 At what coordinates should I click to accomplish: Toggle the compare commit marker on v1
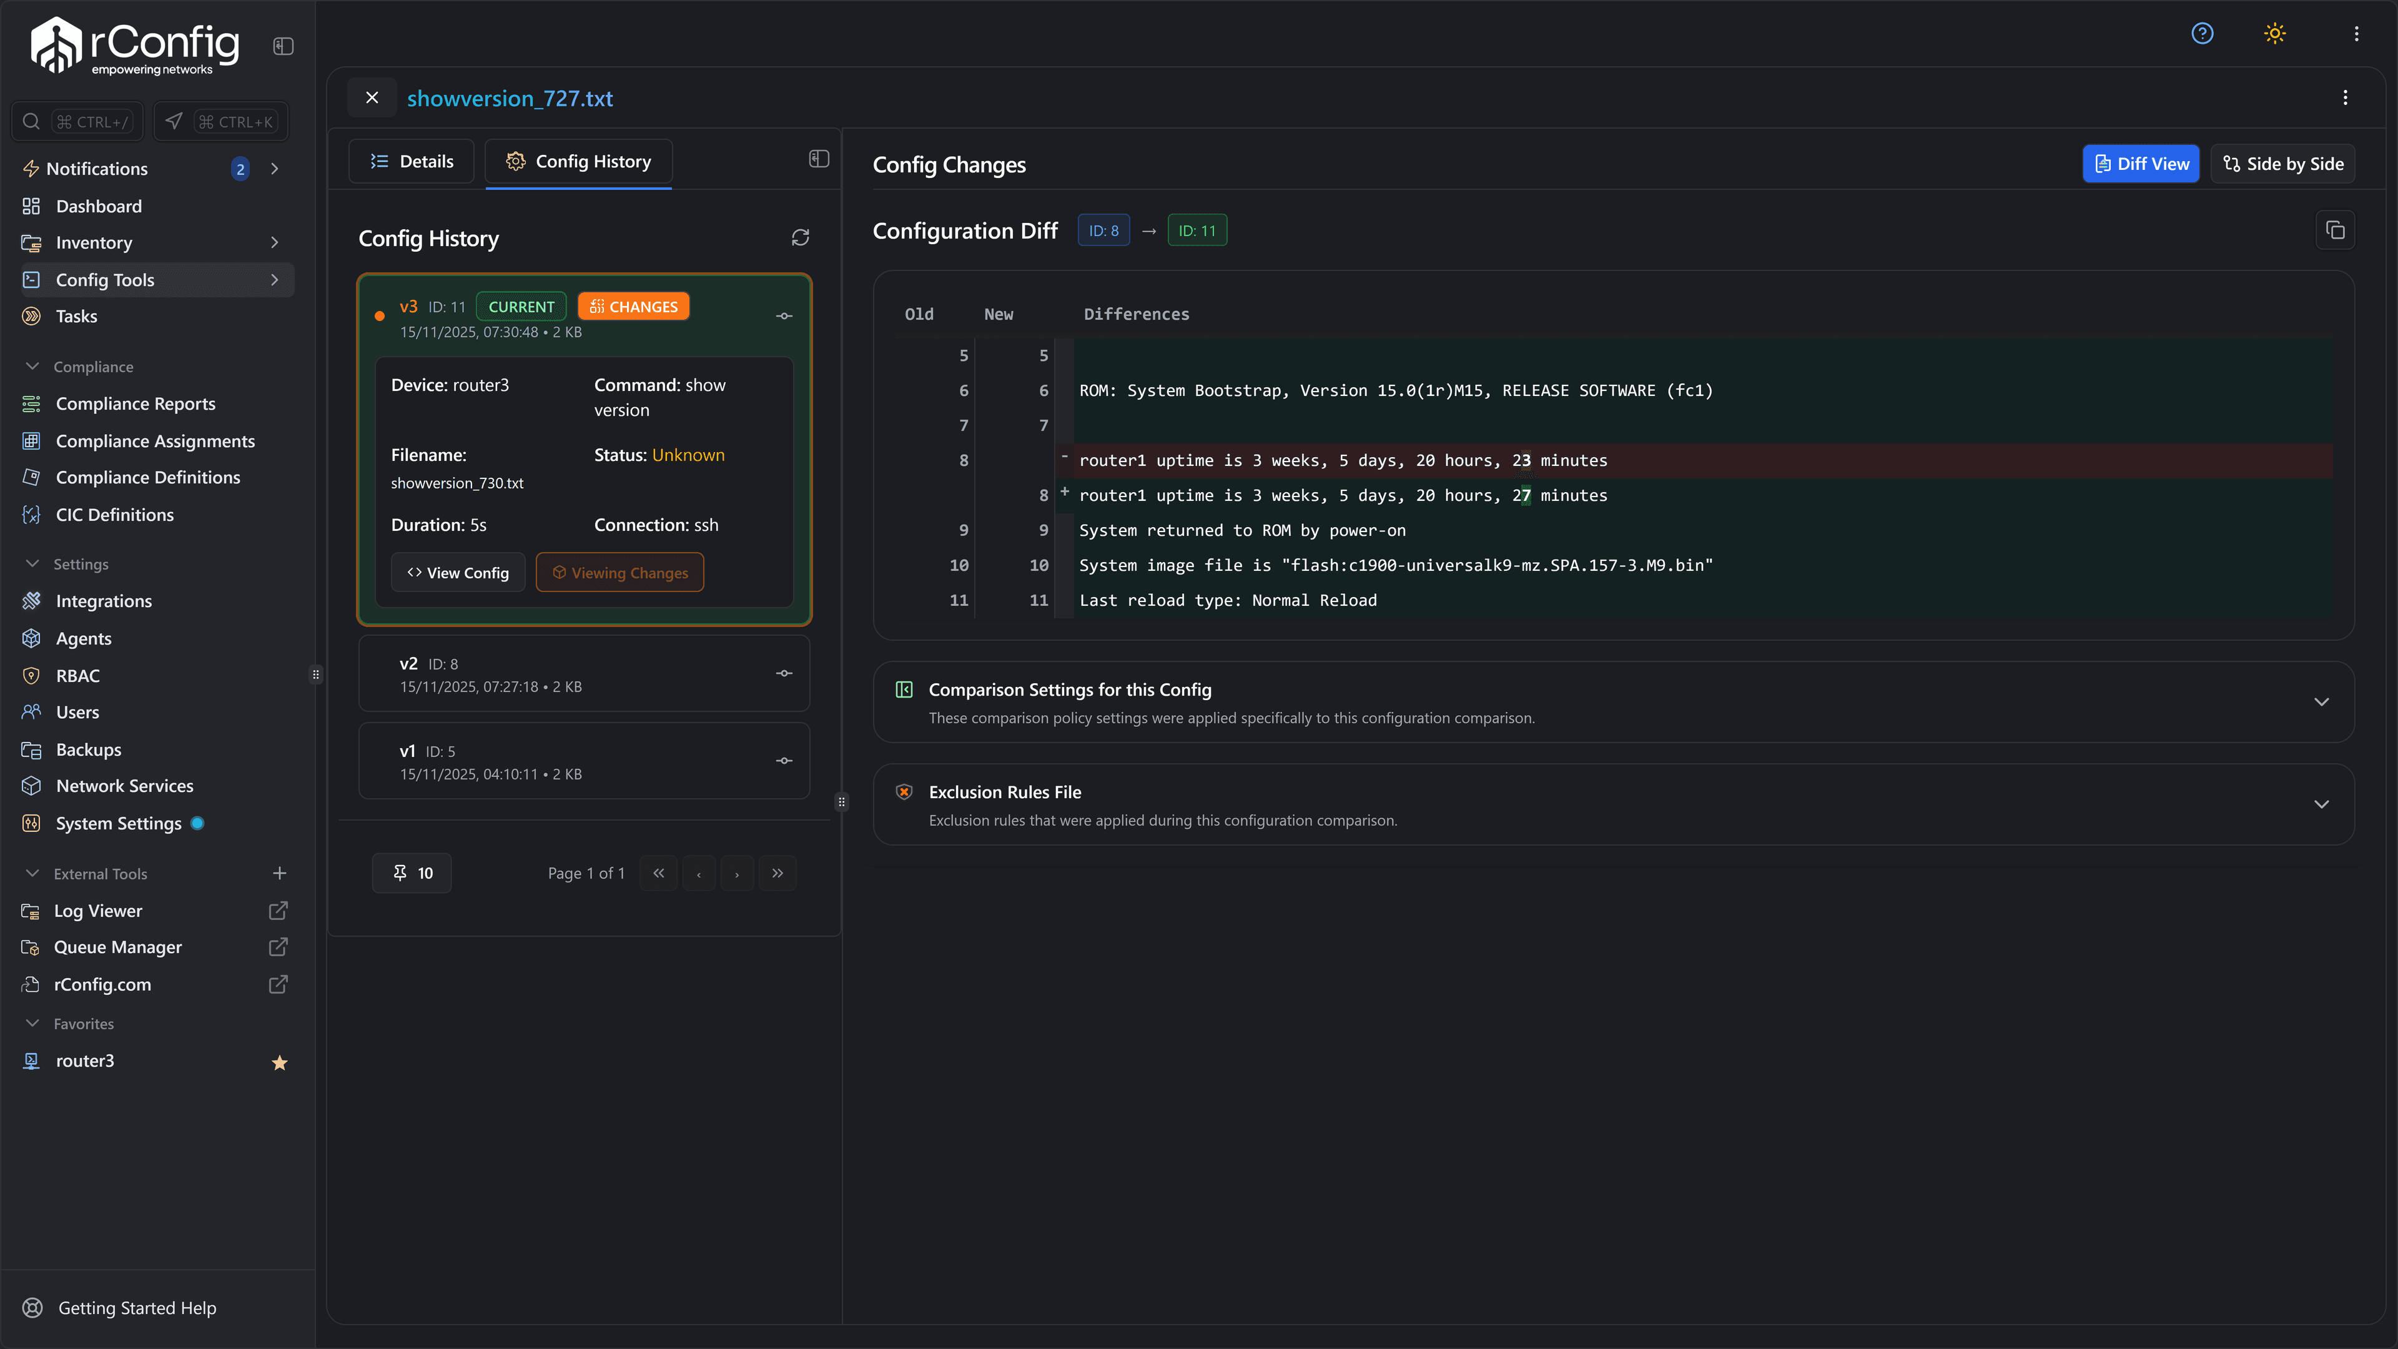783,761
